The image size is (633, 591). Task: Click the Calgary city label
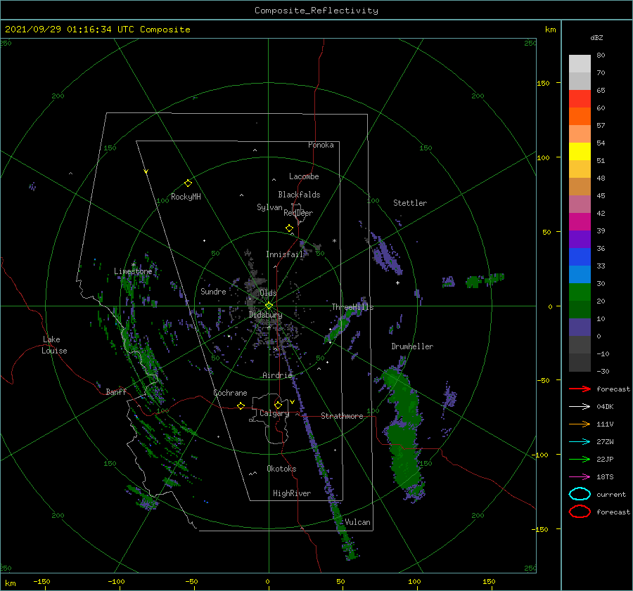274,413
